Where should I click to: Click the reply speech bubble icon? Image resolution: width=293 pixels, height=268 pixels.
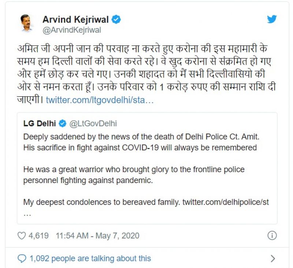(x=22, y=258)
